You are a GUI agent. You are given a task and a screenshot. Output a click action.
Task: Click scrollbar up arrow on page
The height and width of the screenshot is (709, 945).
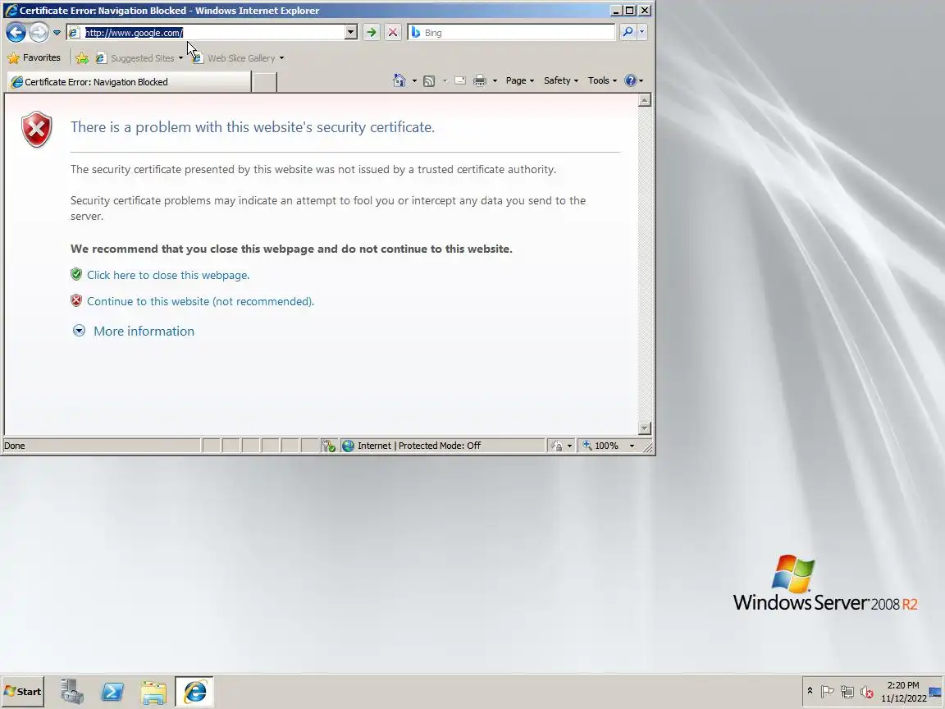pos(644,100)
